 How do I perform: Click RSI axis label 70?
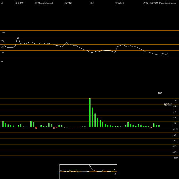(x=3, y=41)
